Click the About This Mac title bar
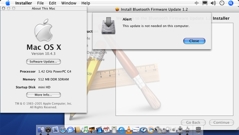 (43, 8)
